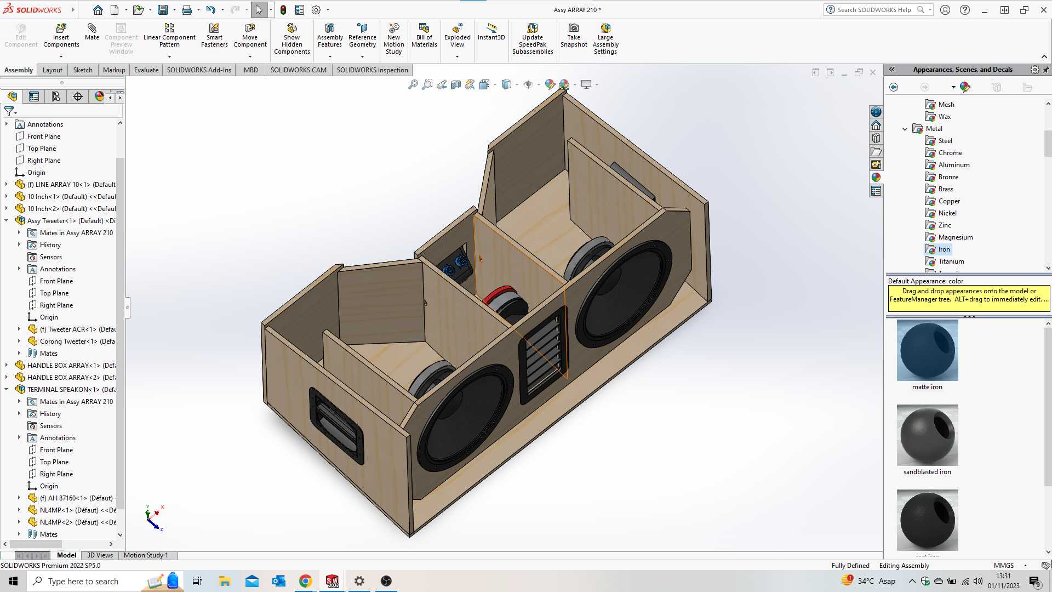Open the Options gear icon
This screenshot has width=1052, height=592.
point(316,10)
